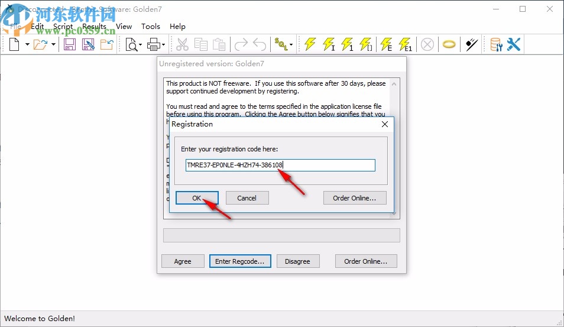Minimize the Golden7 main window

coord(496,9)
